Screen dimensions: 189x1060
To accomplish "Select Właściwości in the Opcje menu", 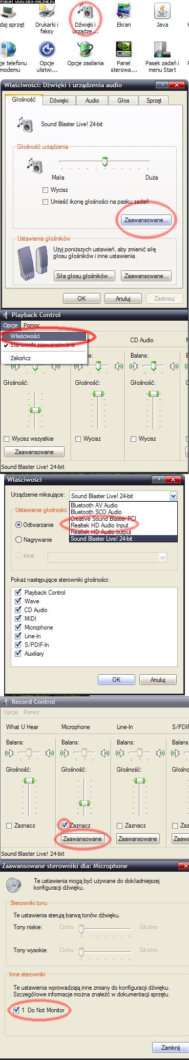I will click(25, 336).
